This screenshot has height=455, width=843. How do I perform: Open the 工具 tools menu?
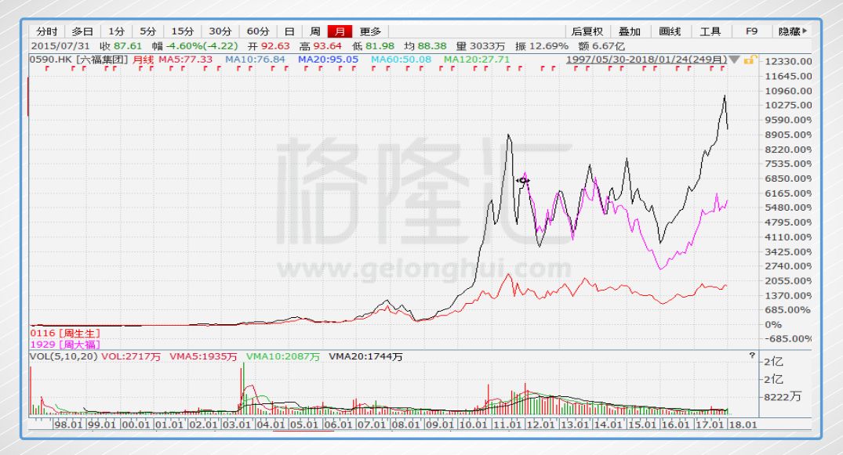pyautogui.click(x=710, y=31)
